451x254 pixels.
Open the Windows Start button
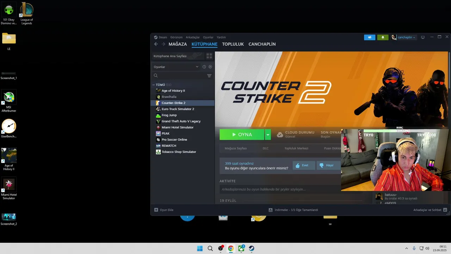coord(200,248)
